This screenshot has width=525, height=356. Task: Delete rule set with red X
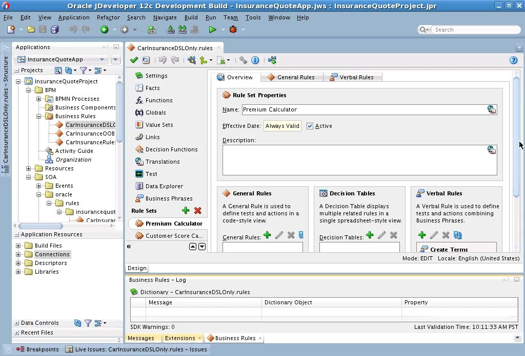click(x=197, y=210)
